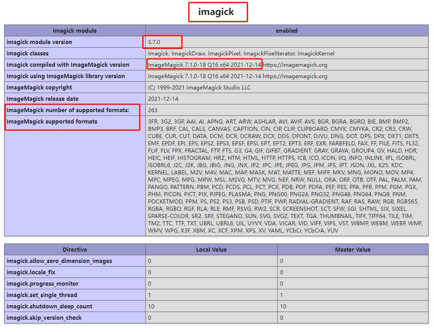Click the classes list starting "Imagick, ImagickDraw"

[241, 54]
